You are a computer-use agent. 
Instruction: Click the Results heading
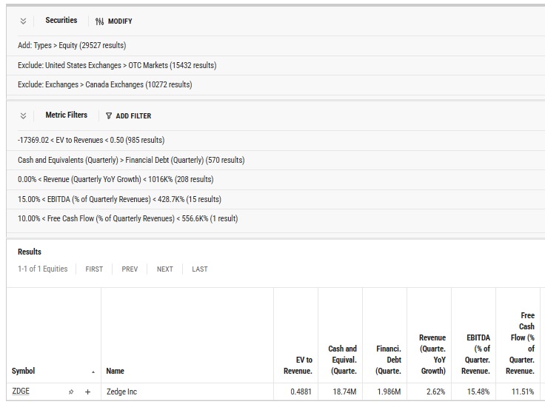pos(30,252)
